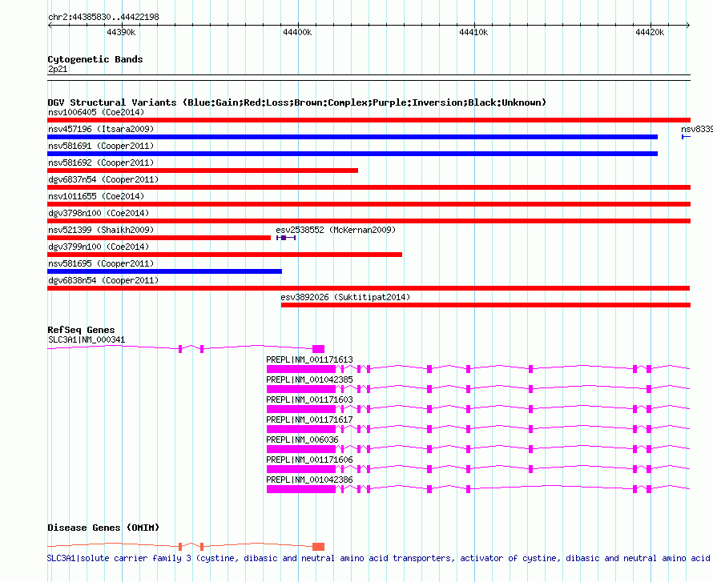
Task: Open variant label nsv1006405 (Coe2014)
Action: coord(96,112)
